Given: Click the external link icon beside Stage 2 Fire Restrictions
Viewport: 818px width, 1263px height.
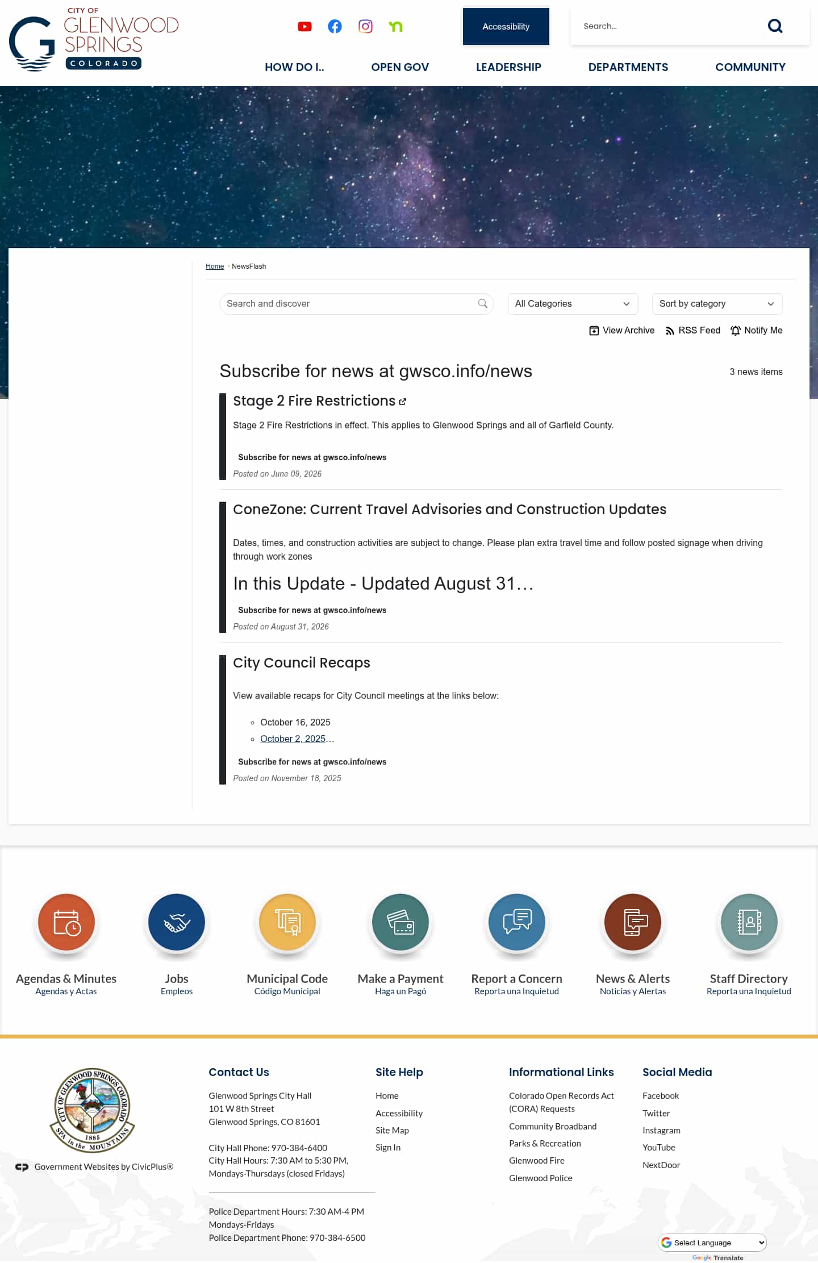Looking at the screenshot, I should tap(403, 402).
